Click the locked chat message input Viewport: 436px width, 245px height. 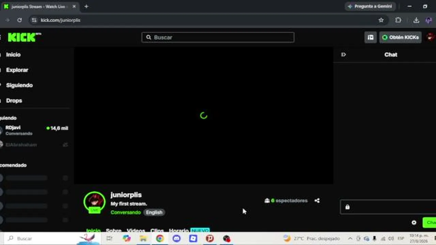pos(388,207)
